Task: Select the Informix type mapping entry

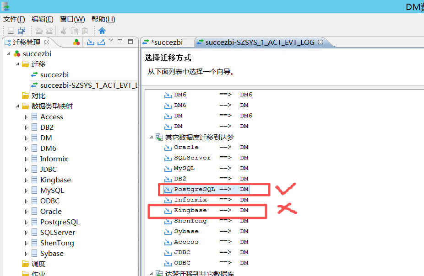Action: pos(54,159)
